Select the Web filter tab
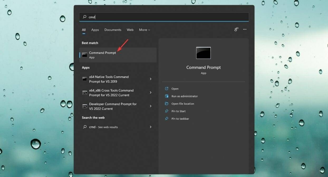Image resolution: width=328 pixels, height=177 pixels. click(130, 30)
